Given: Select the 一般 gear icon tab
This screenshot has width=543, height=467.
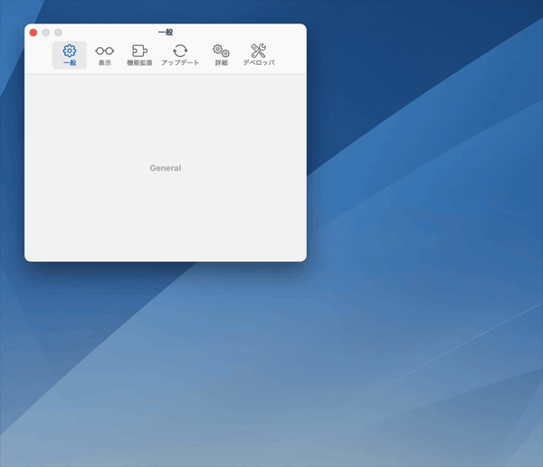Looking at the screenshot, I should pos(70,55).
